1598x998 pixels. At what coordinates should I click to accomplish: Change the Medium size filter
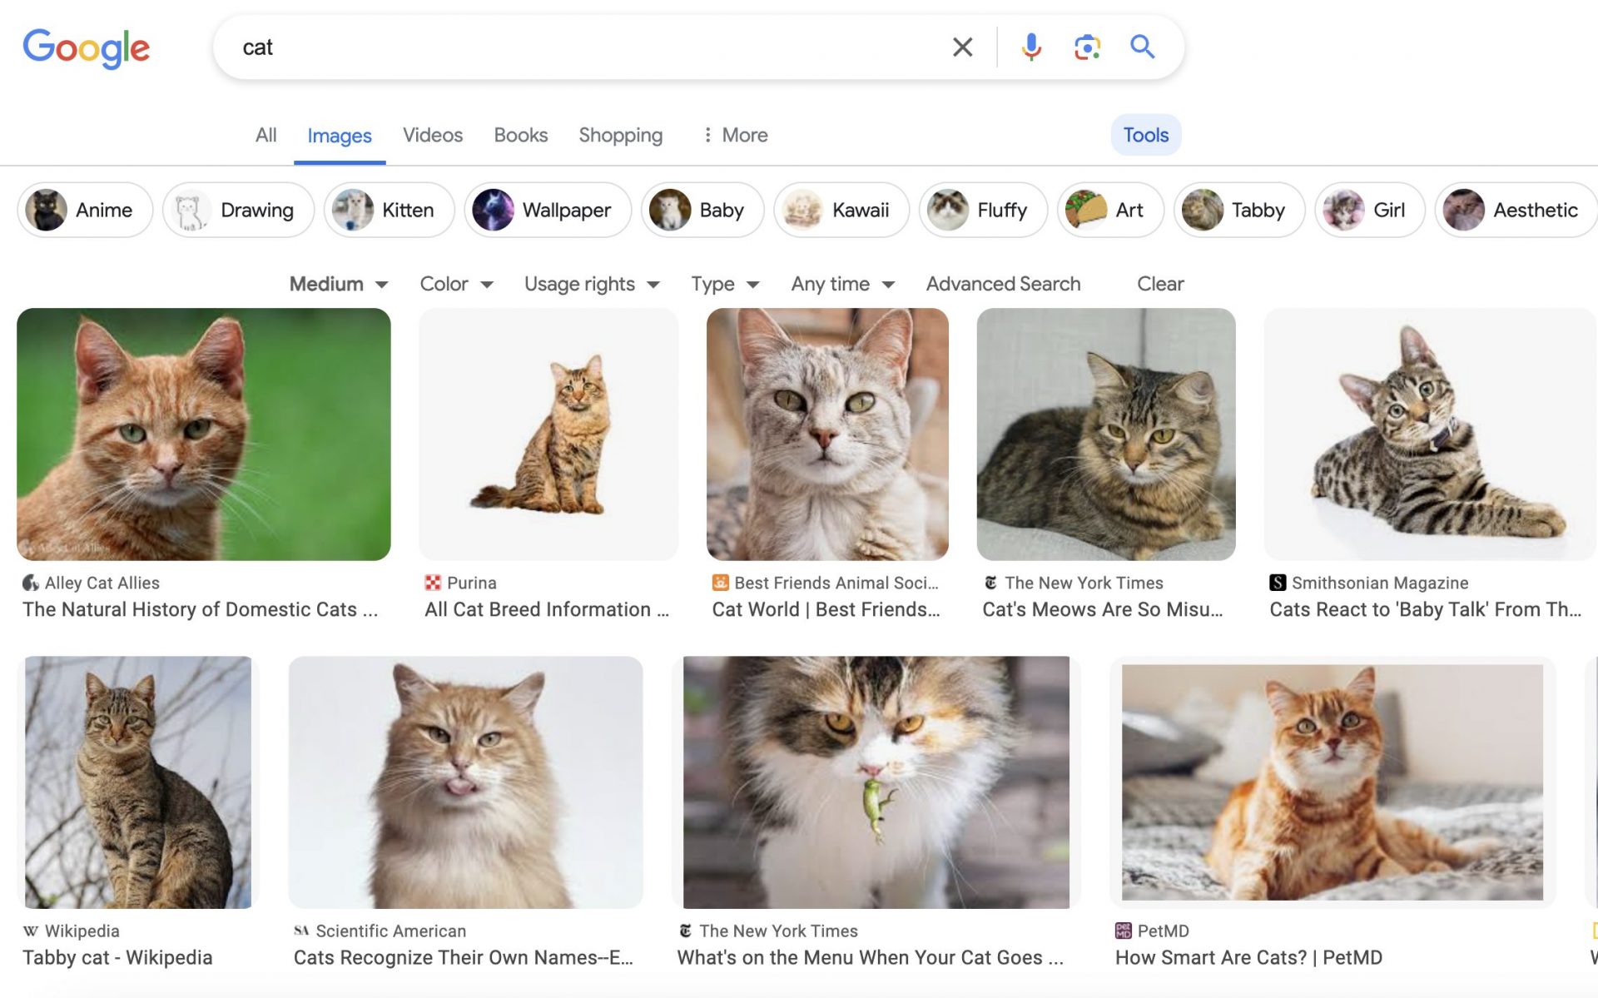pos(337,284)
